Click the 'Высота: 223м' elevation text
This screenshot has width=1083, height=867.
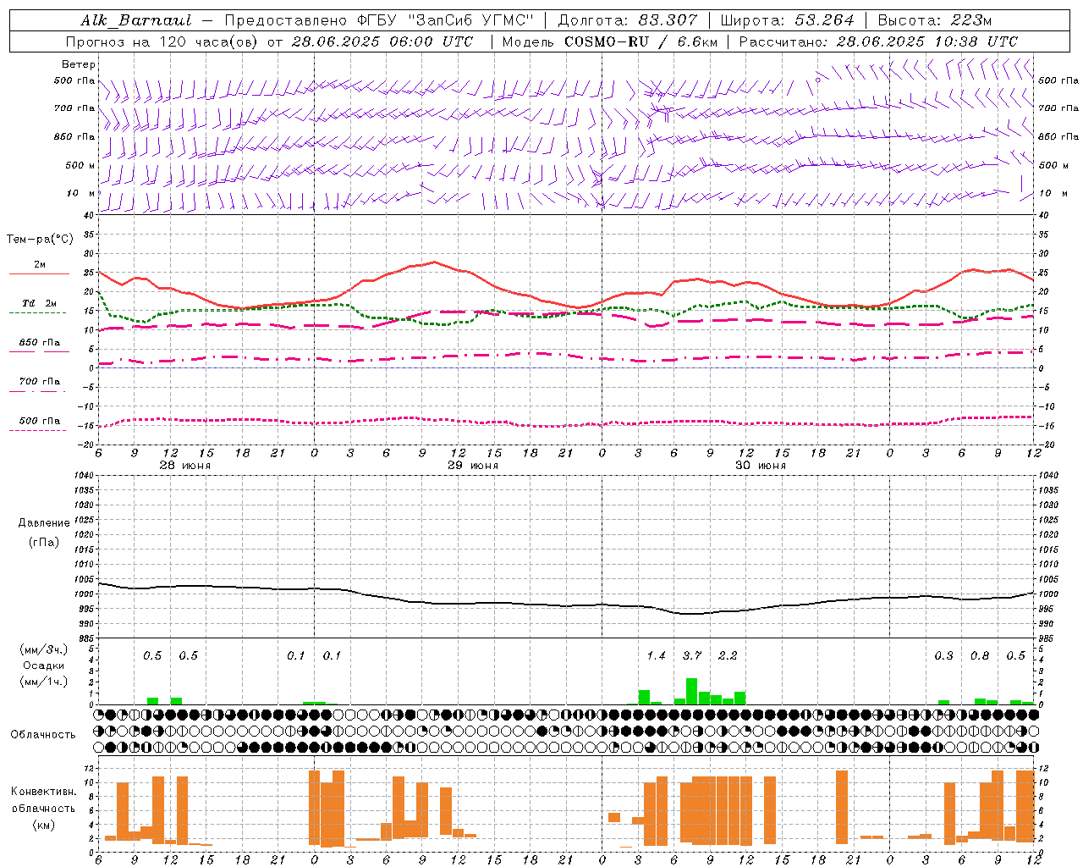coord(935,20)
